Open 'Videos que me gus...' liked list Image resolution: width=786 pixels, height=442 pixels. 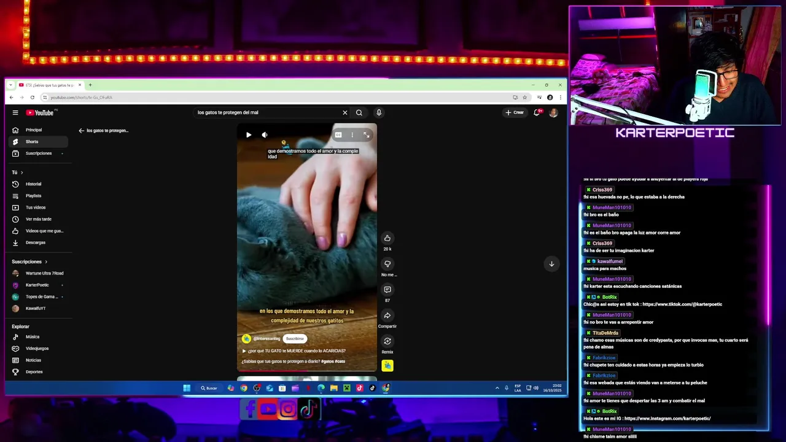[x=39, y=231]
